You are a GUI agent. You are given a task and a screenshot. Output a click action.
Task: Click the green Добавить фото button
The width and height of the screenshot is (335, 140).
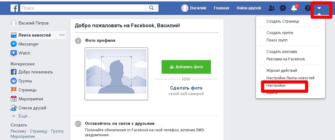coord(186,67)
